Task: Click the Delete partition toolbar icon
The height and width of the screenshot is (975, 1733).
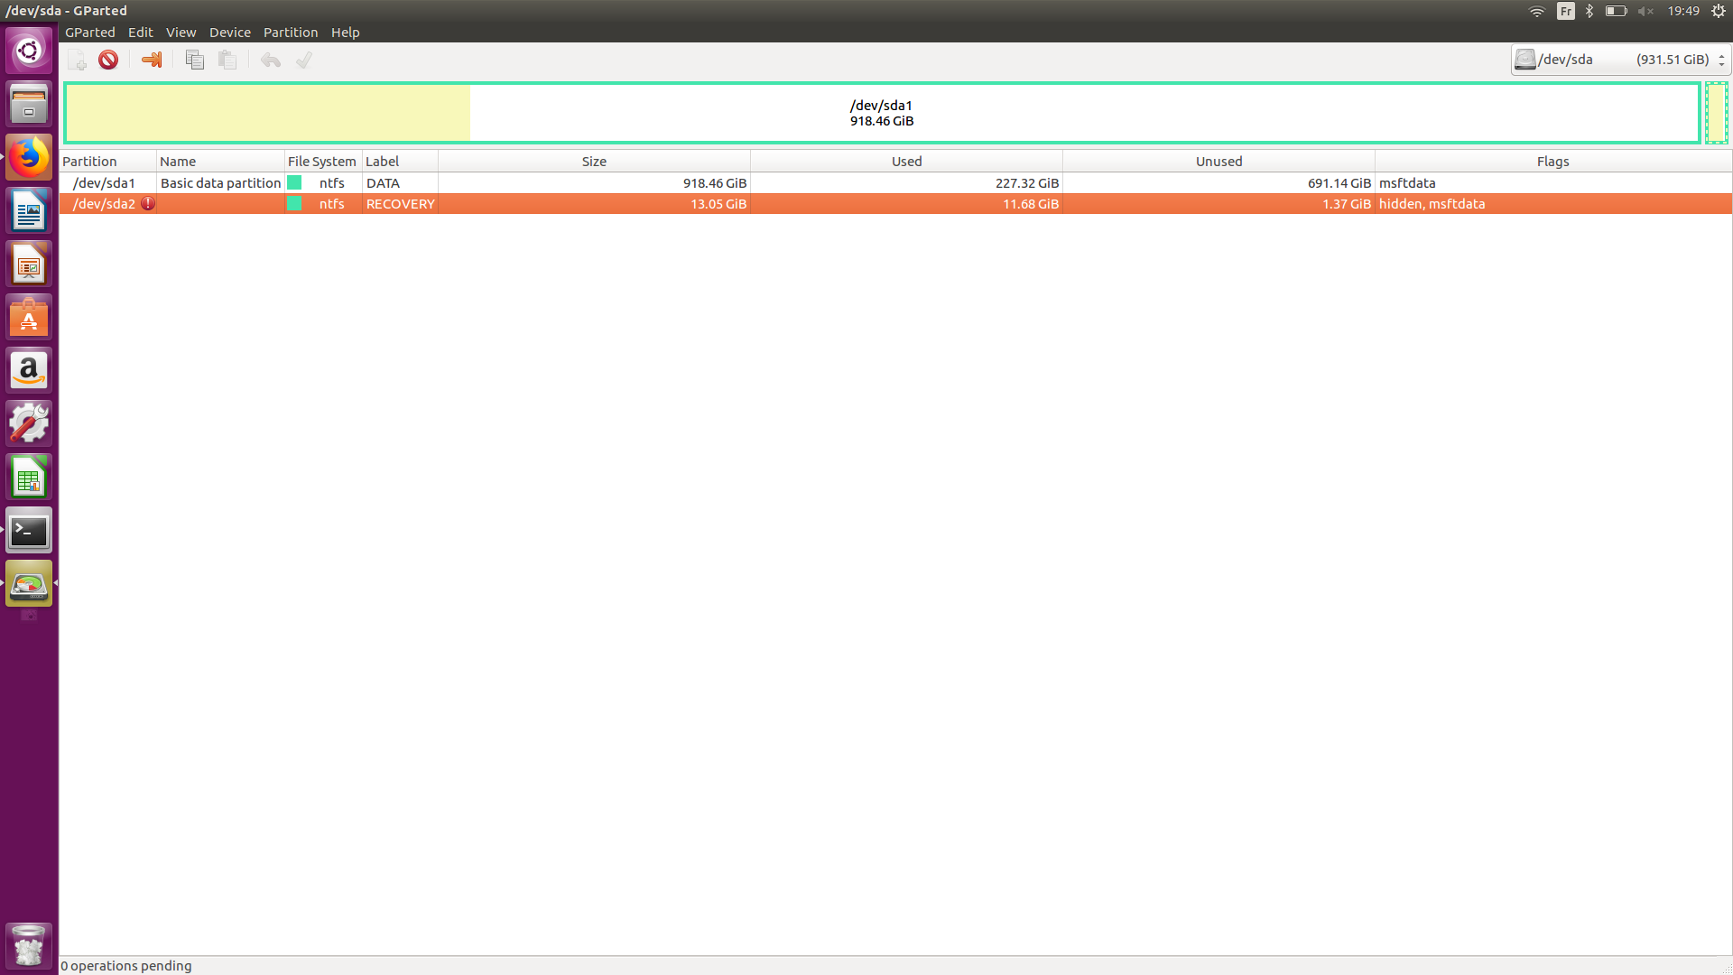Action: pyautogui.click(x=108, y=60)
